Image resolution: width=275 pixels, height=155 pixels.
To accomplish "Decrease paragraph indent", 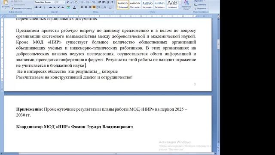I will coord(100,2).
